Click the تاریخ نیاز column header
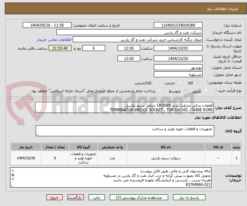Viewport: 247px width, 206px height. [26, 147]
